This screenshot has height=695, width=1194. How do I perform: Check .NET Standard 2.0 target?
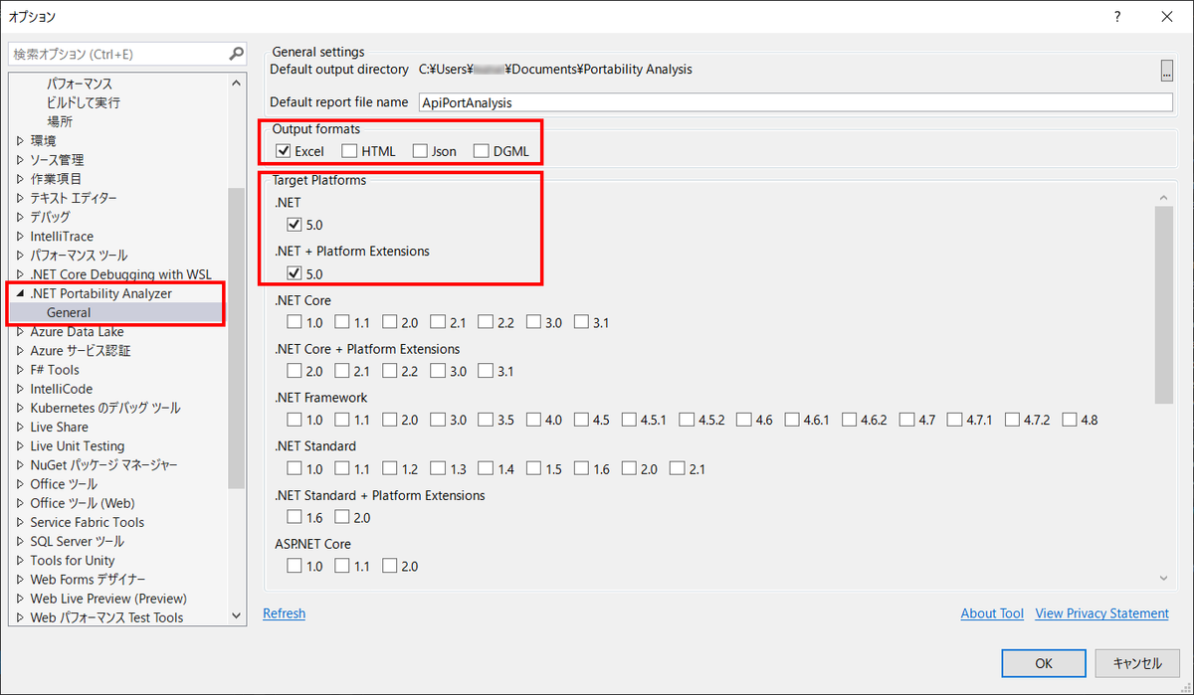(x=630, y=468)
